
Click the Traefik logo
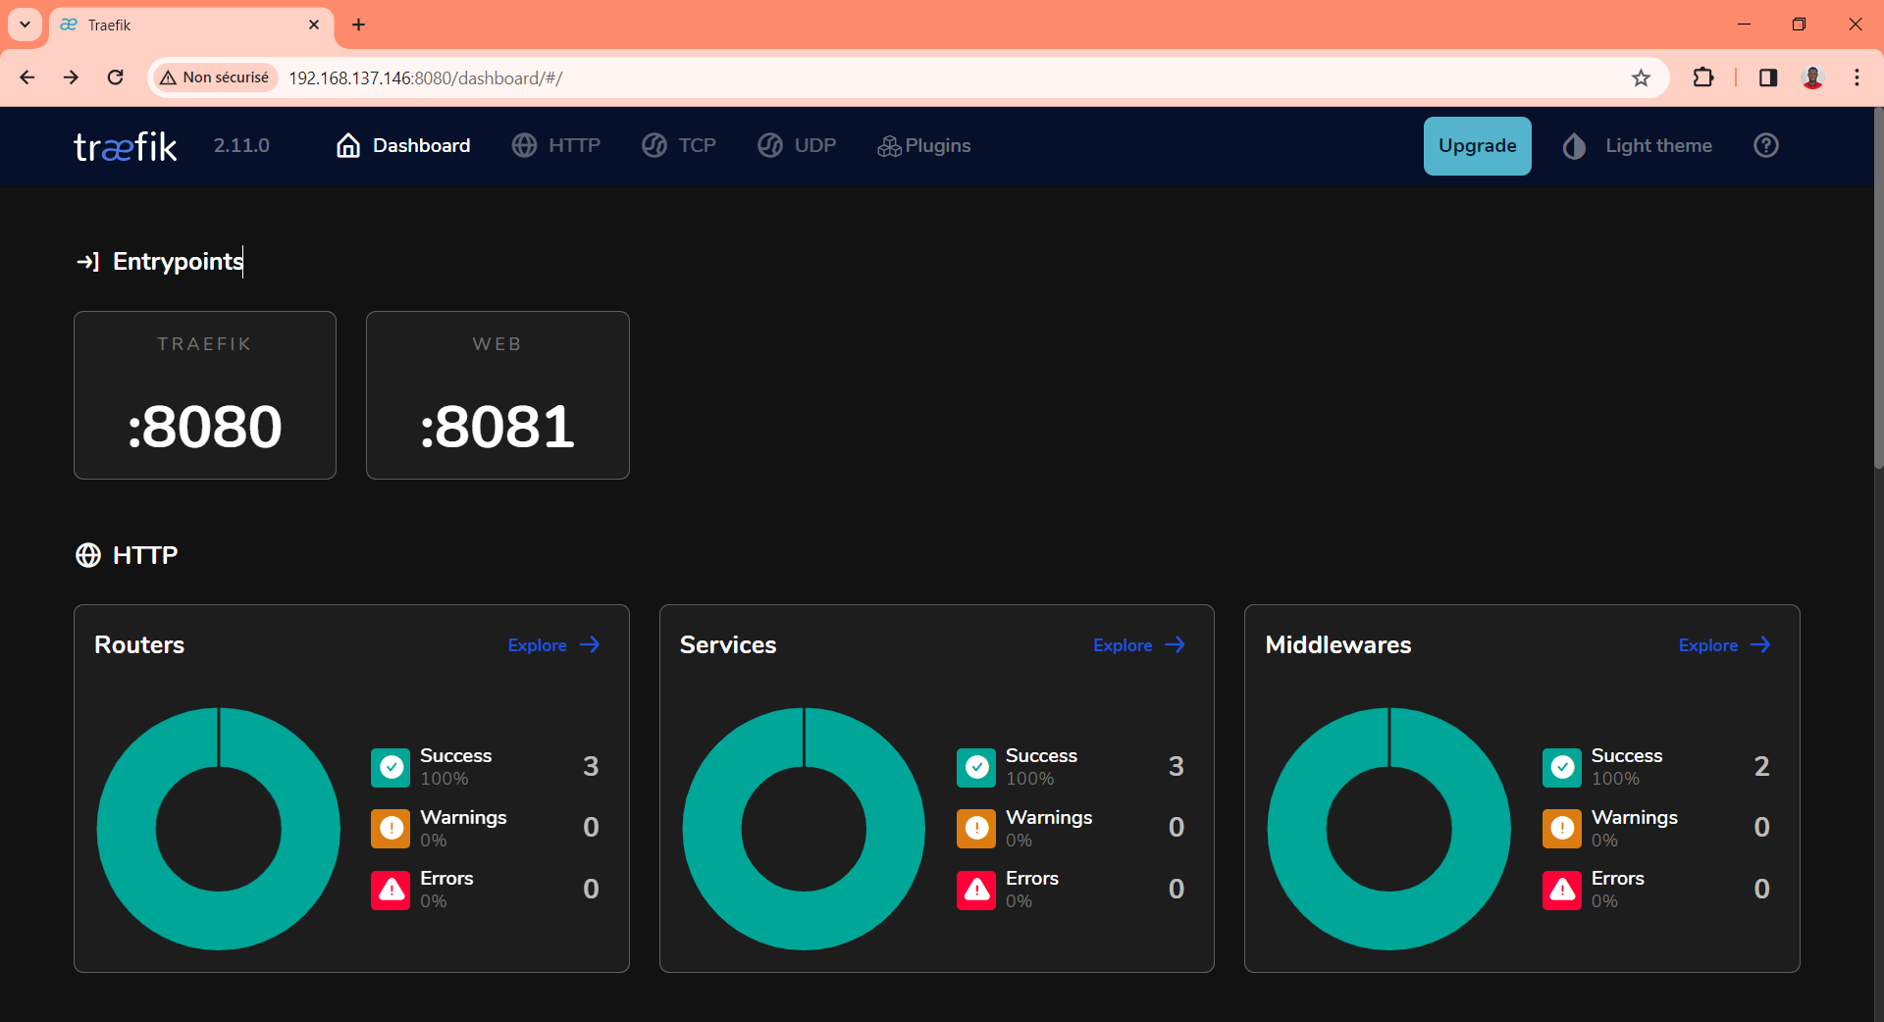tap(125, 145)
